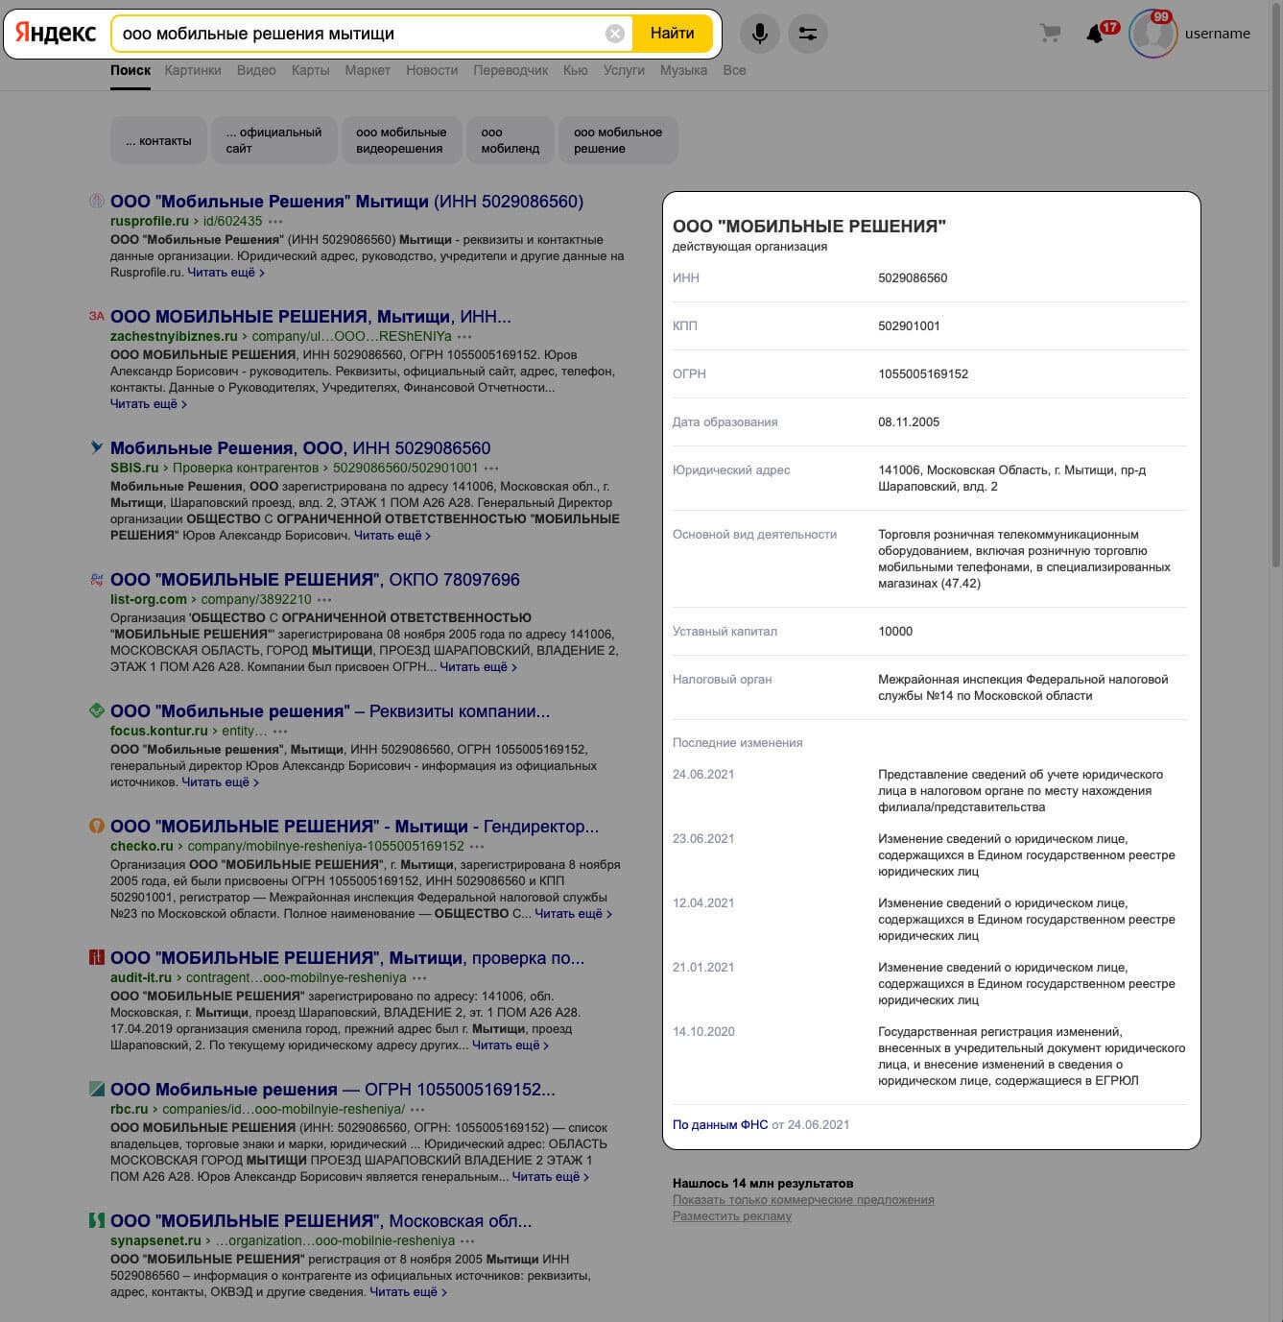Activate voice search microphone icon
Screen dimensions: 1283x1322
(x=759, y=34)
